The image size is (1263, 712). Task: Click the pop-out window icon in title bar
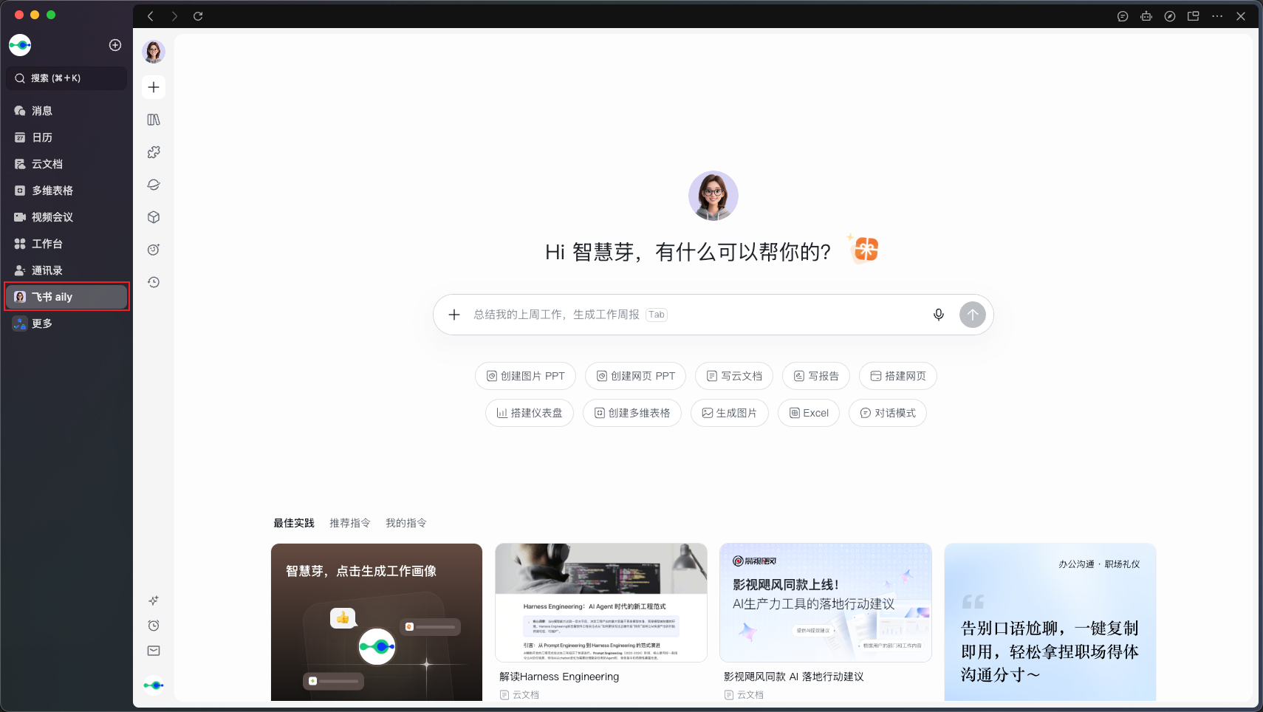pyautogui.click(x=1194, y=16)
